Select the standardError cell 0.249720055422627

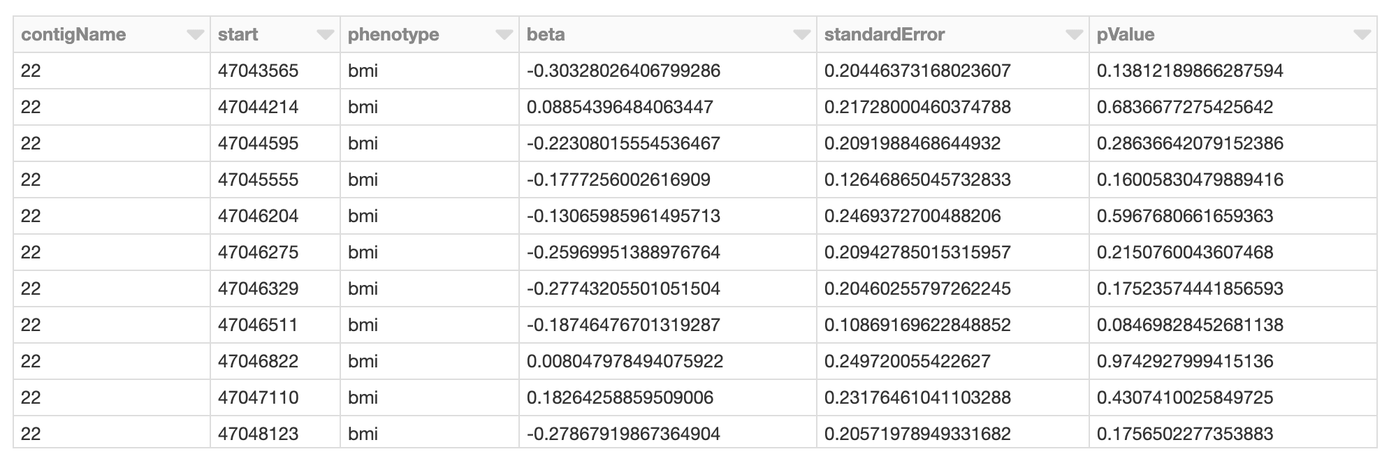point(907,362)
